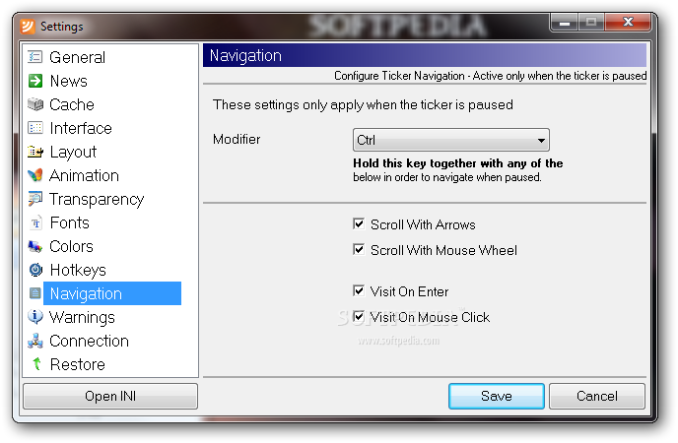Open the Colors settings page
The height and width of the screenshot is (443, 678).
point(71,246)
